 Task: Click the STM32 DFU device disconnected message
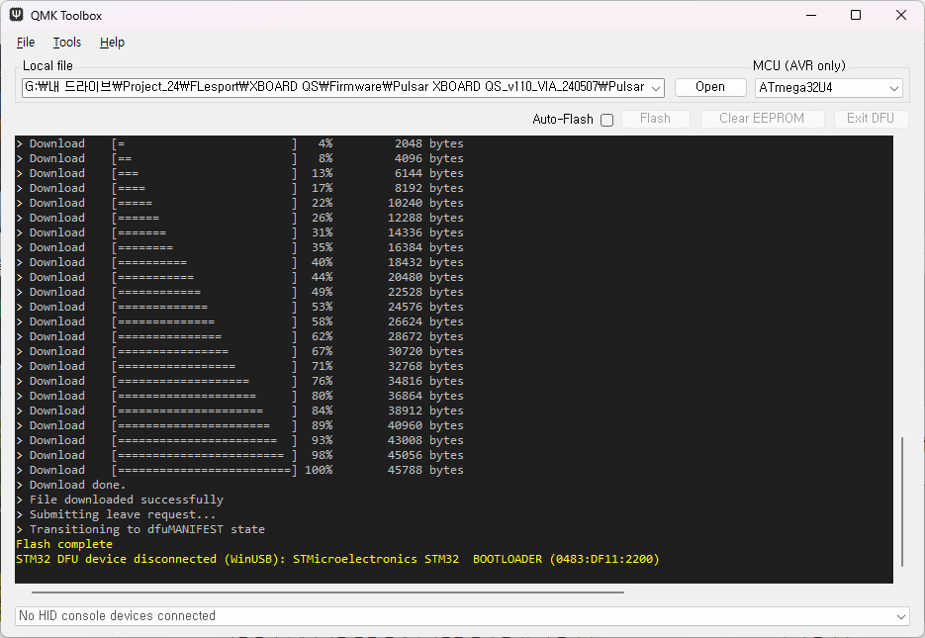coord(336,559)
